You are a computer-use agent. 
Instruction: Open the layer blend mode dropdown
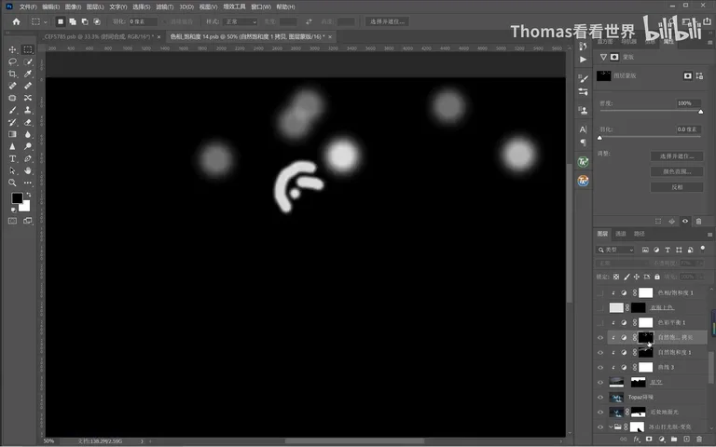pyautogui.click(x=622, y=264)
